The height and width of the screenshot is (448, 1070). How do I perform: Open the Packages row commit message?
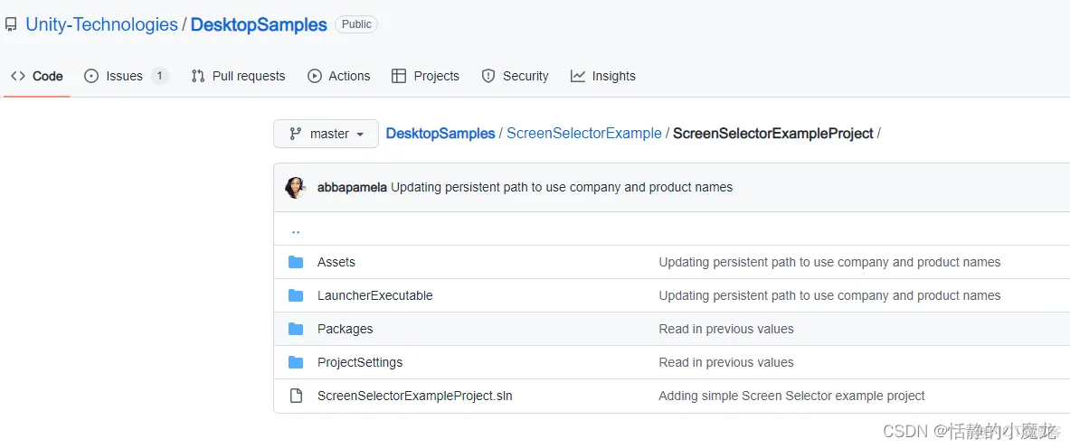(726, 329)
